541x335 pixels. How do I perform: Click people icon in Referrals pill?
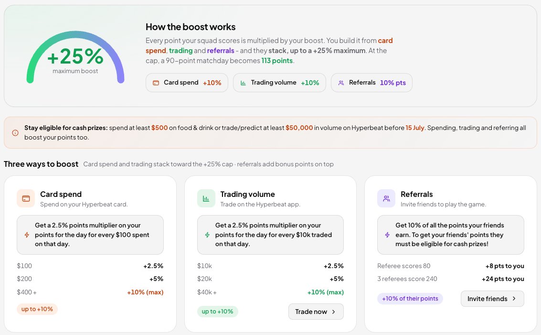341,83
